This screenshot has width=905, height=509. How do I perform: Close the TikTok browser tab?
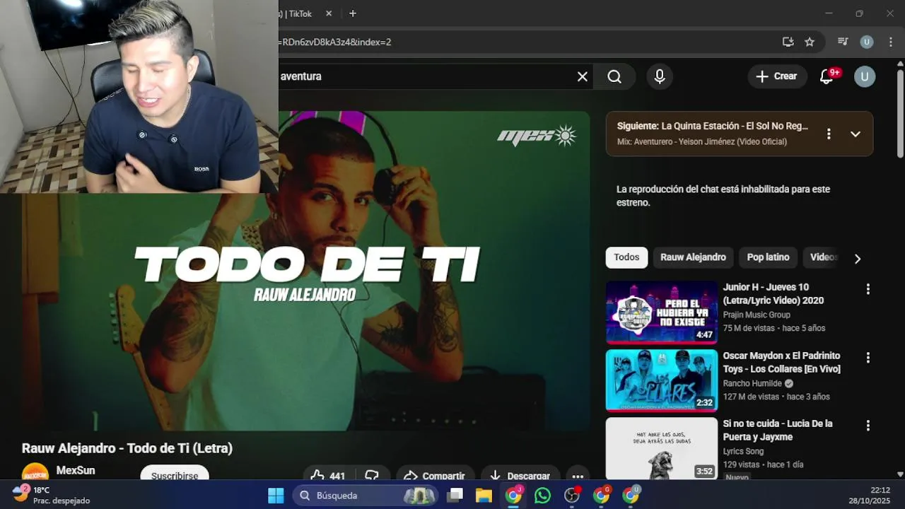329,13
